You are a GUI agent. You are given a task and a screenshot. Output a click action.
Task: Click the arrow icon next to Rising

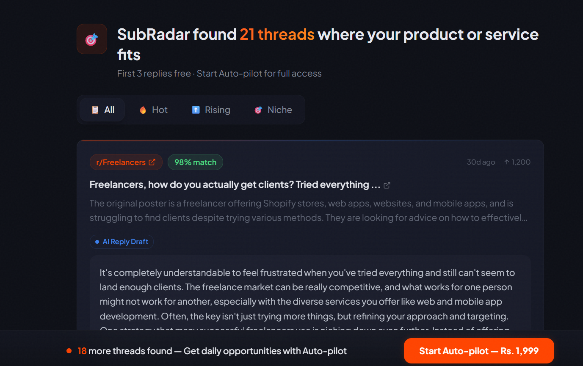click(195, 110)
